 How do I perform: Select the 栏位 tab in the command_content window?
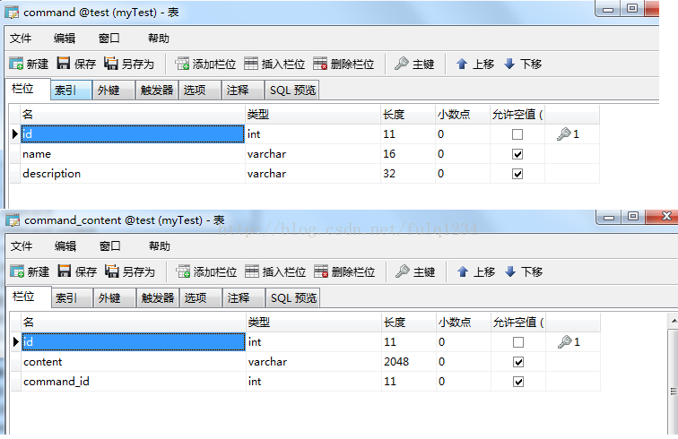click(29, 297)
